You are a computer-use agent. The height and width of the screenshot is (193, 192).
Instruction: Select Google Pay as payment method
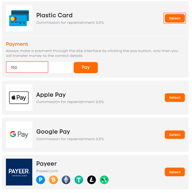pos(175,135)
